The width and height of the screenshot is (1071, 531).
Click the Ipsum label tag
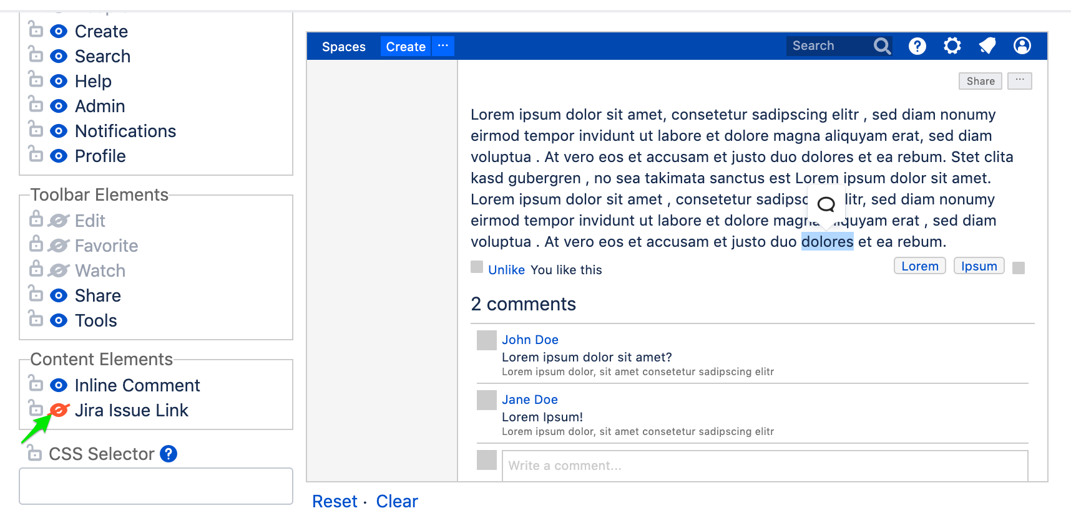point(979,266)
